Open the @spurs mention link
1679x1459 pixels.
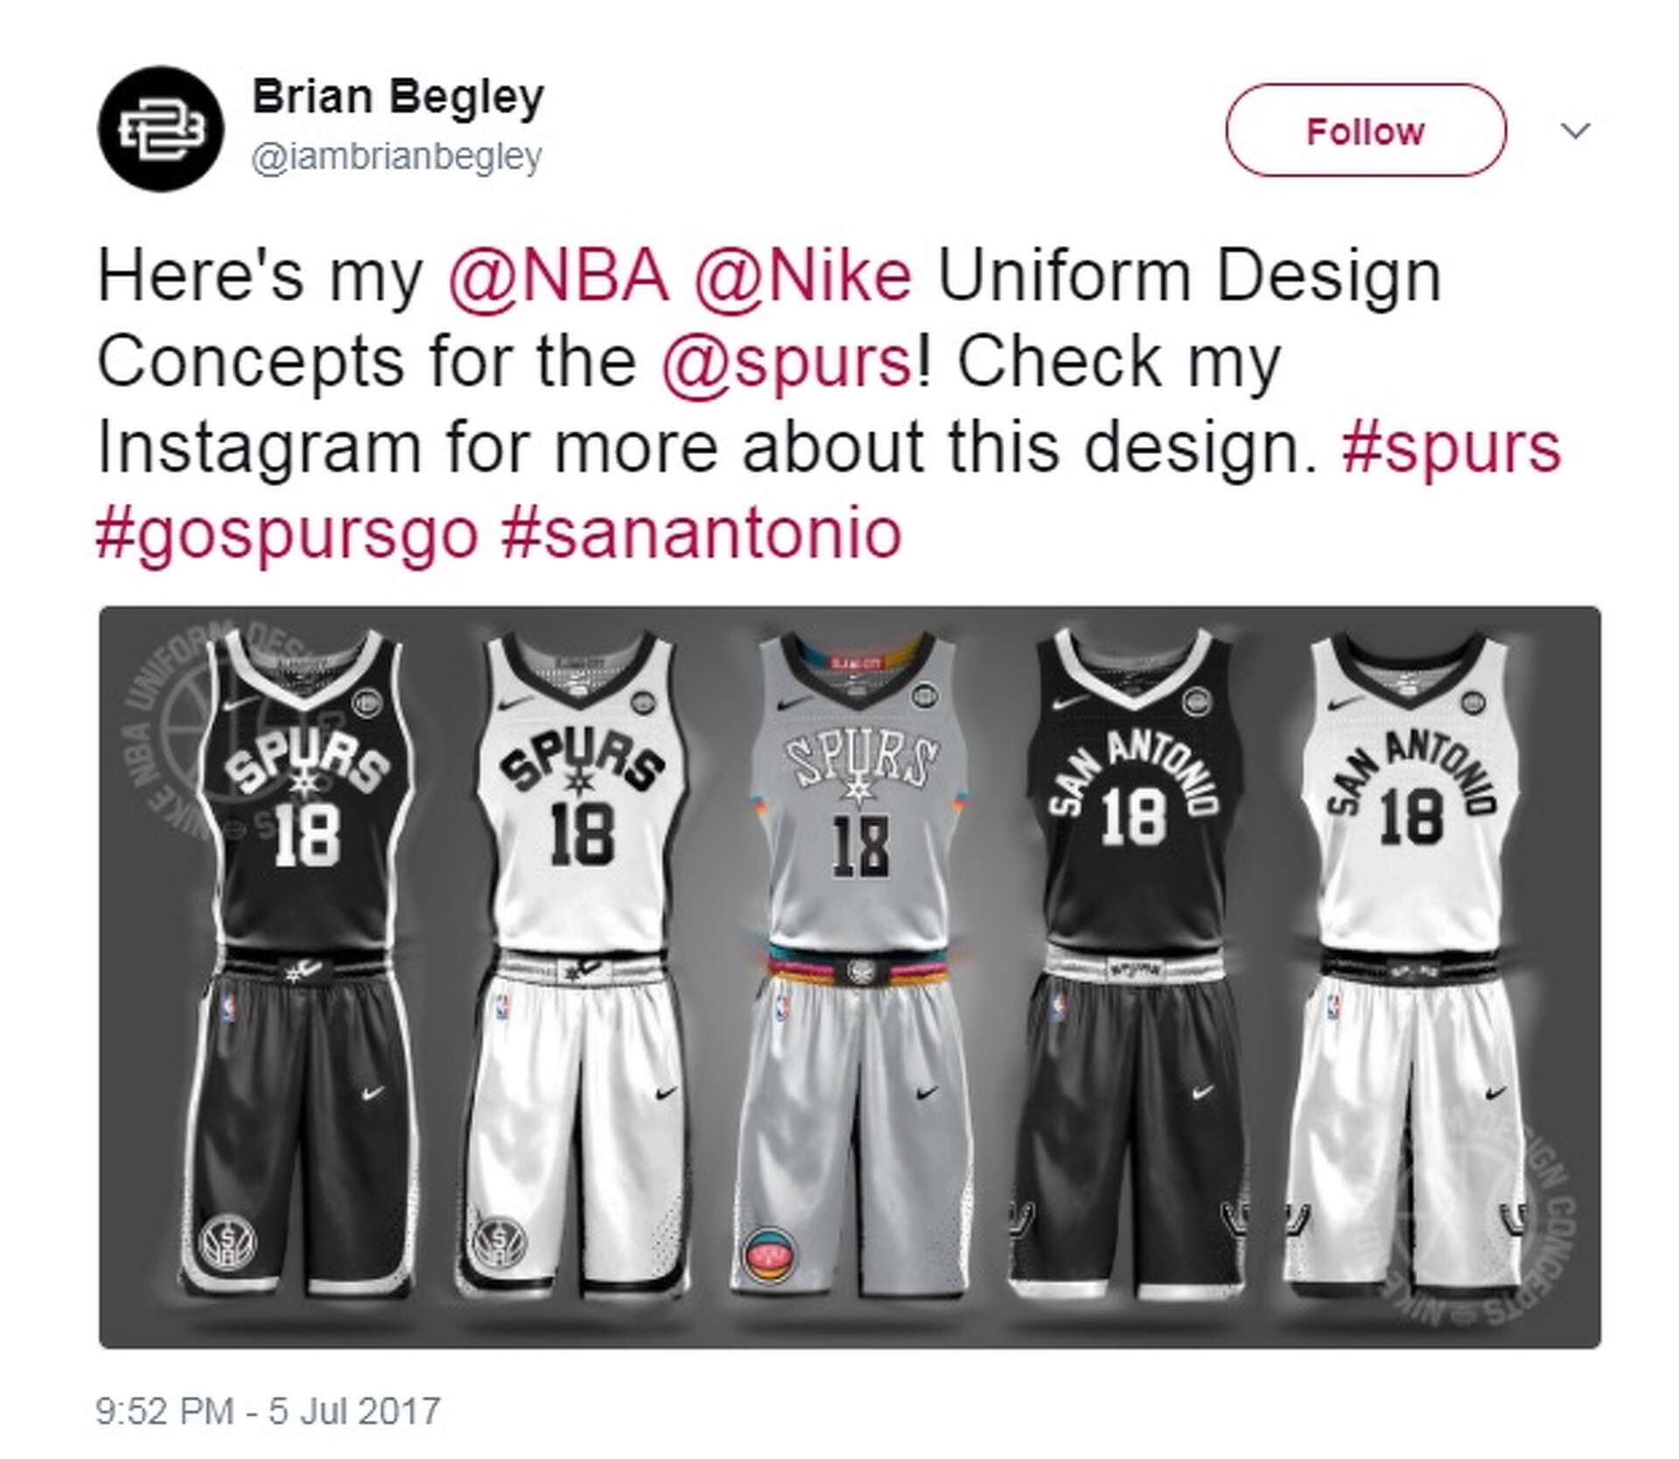(x=786, y=362)
